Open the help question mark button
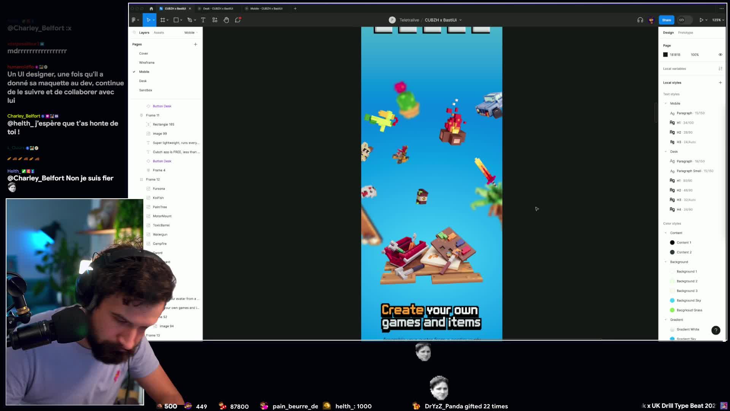The height and width of the screenshot is (411, 730). point(716,330)
